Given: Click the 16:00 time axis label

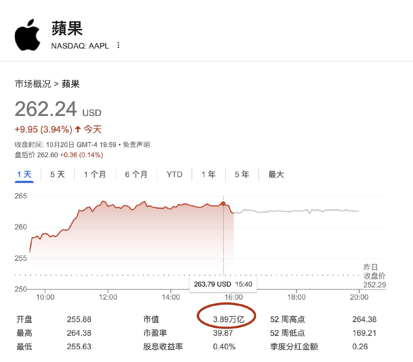Looking at the screenshot, I should (234, 297).
